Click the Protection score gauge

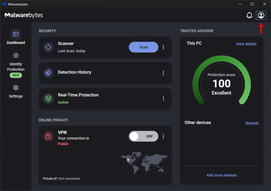point(221,80)
